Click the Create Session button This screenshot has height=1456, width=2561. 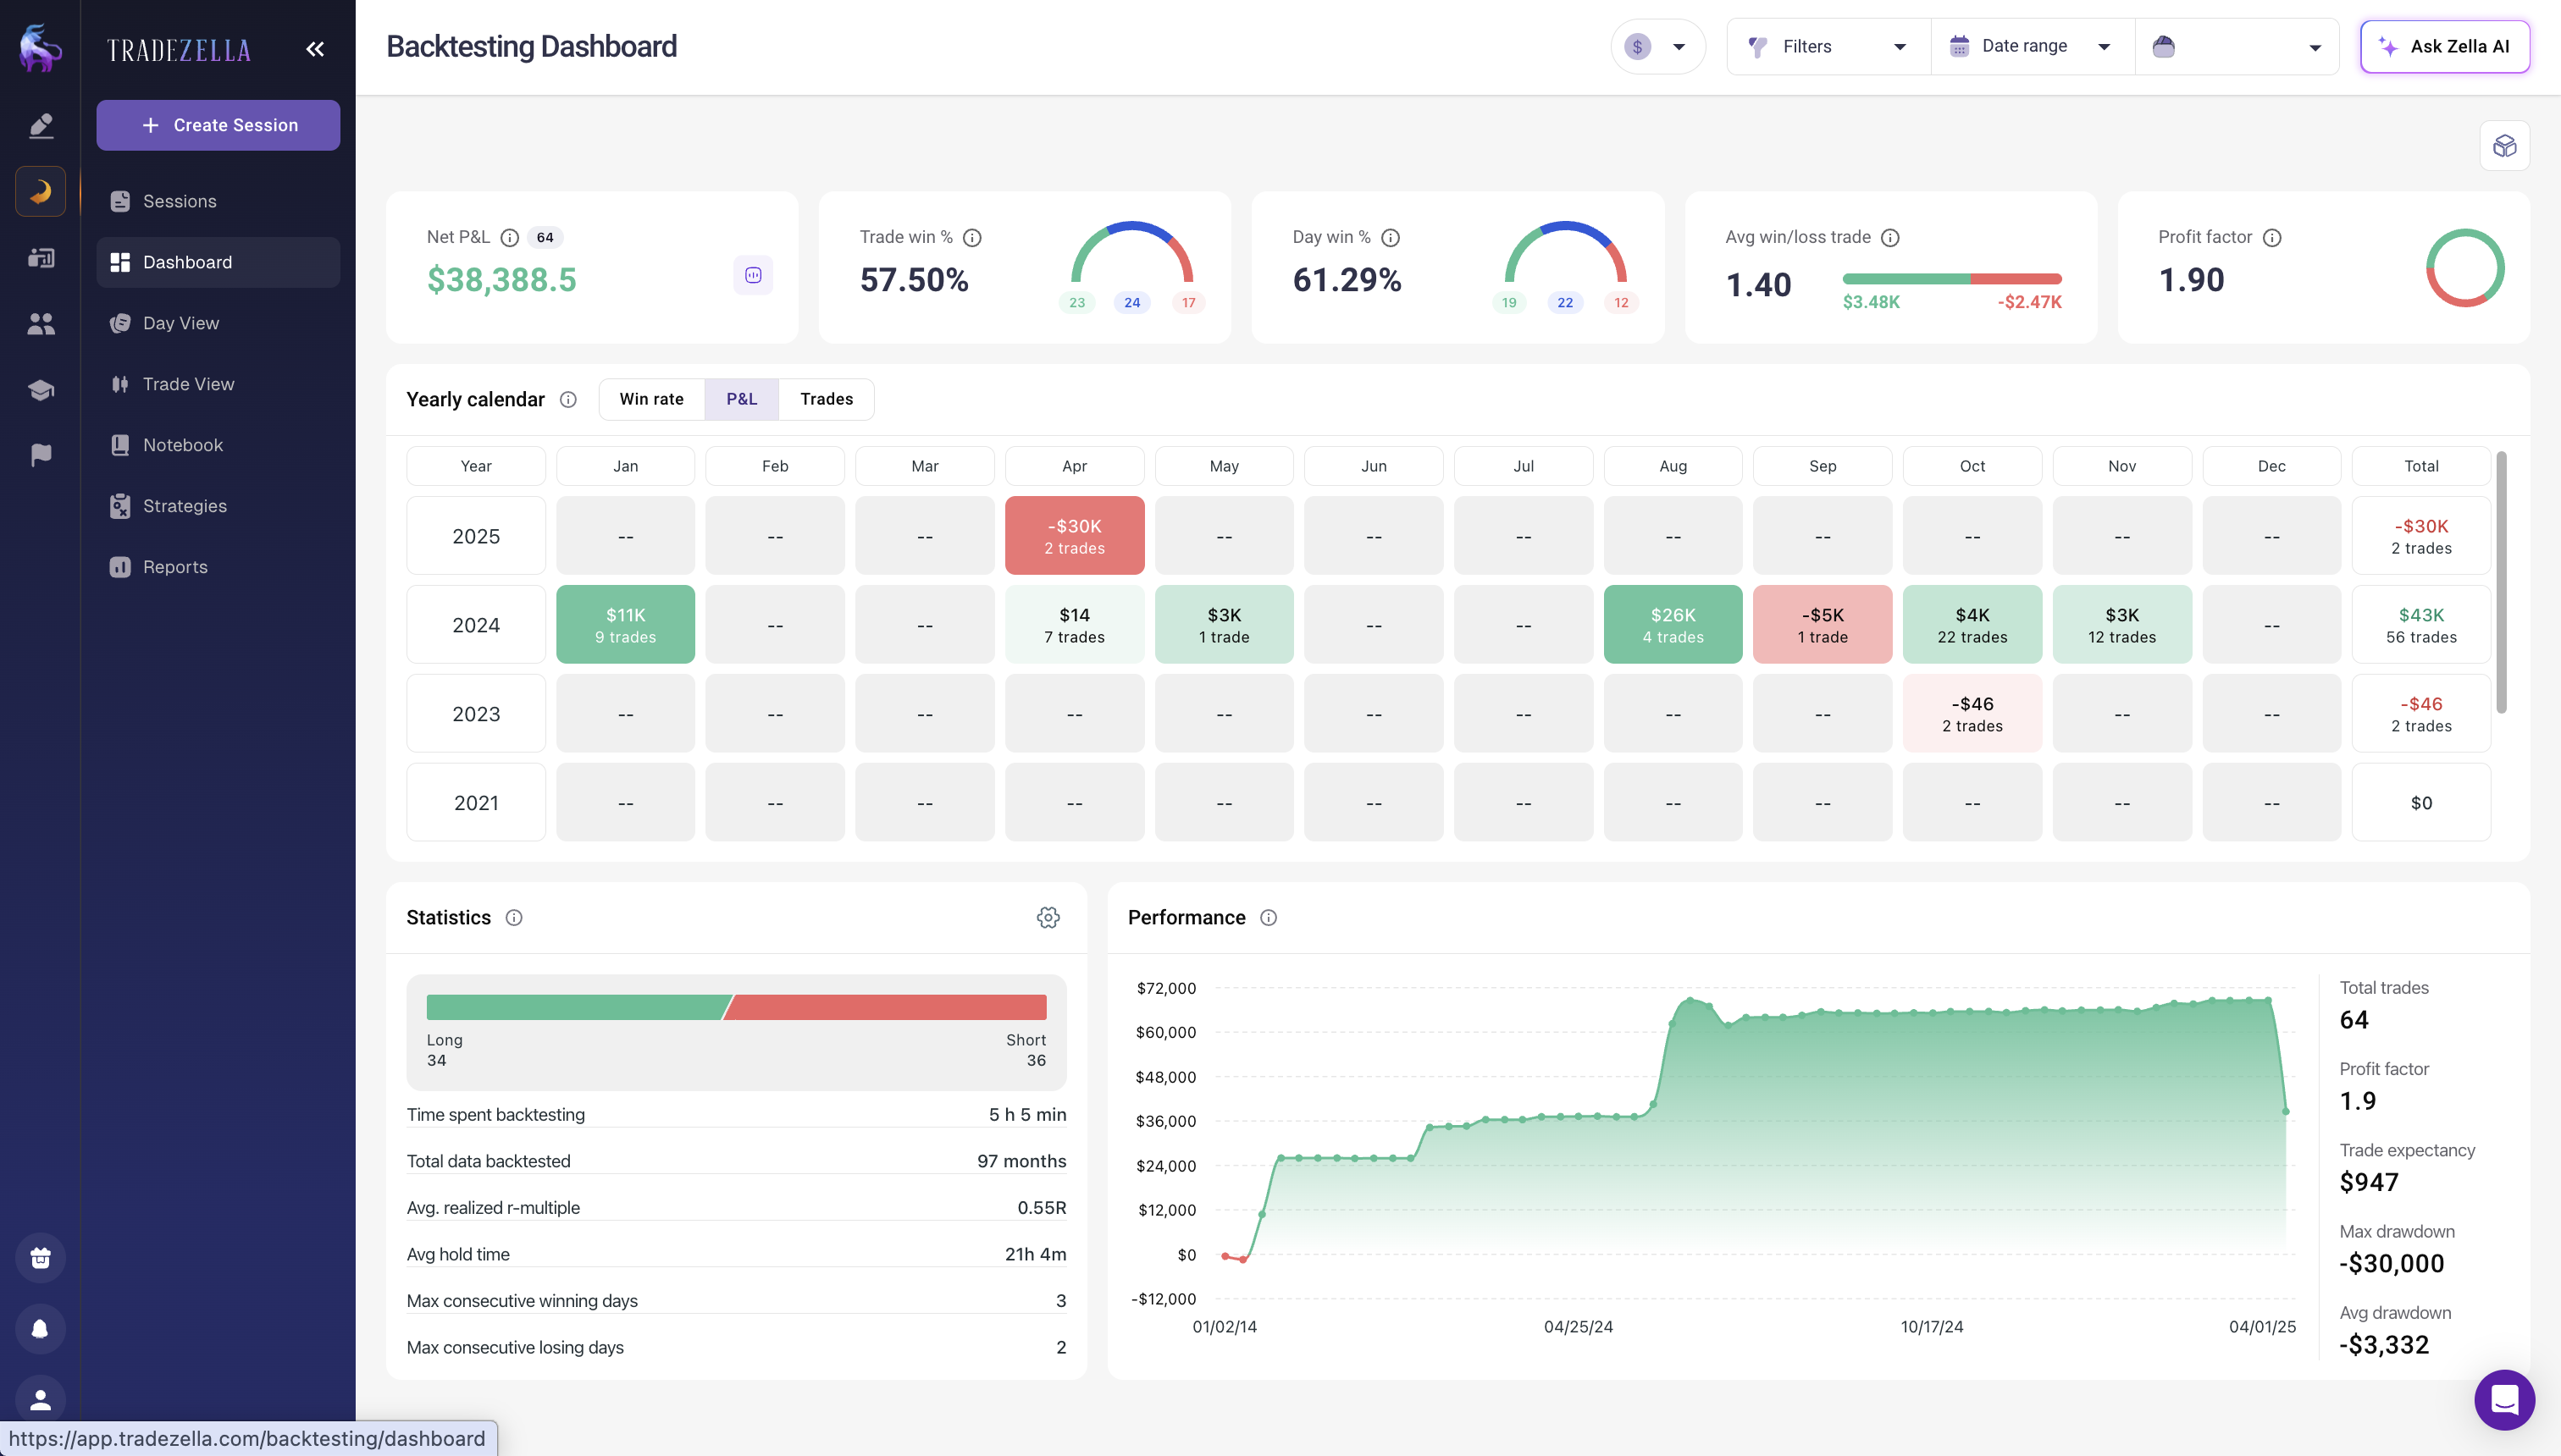click(218, 125)
